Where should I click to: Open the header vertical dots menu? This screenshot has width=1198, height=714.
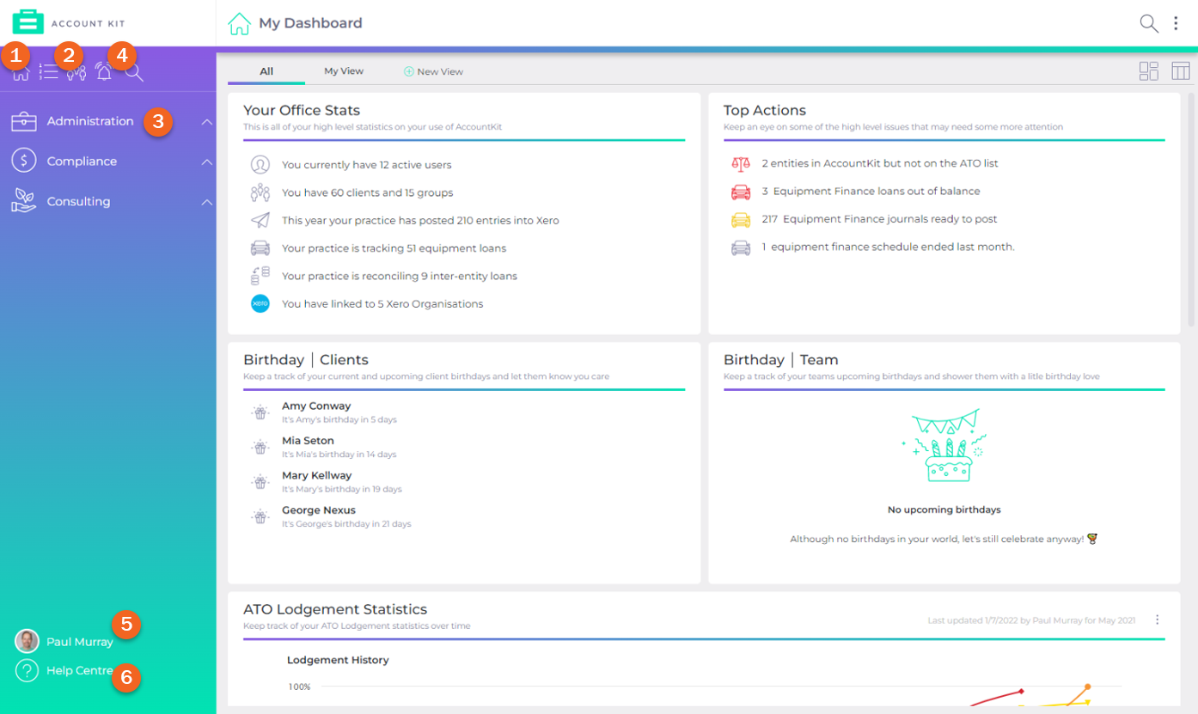click(1176, 23)
